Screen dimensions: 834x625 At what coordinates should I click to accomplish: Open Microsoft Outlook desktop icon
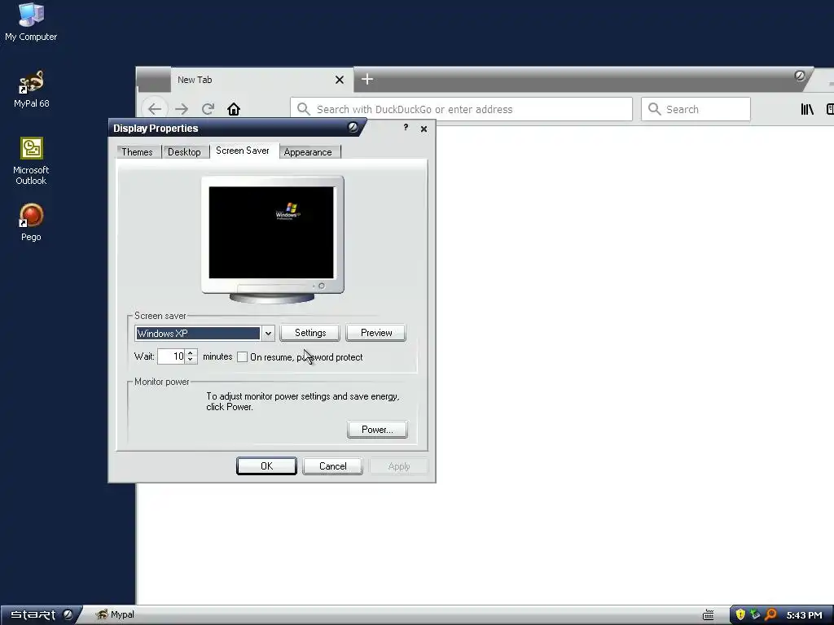[x=31, y=161]
